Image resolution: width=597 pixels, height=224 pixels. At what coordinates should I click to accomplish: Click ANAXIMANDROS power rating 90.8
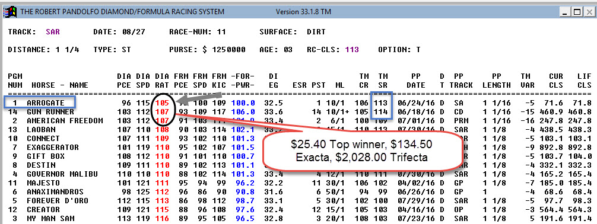tap(245, 192)
